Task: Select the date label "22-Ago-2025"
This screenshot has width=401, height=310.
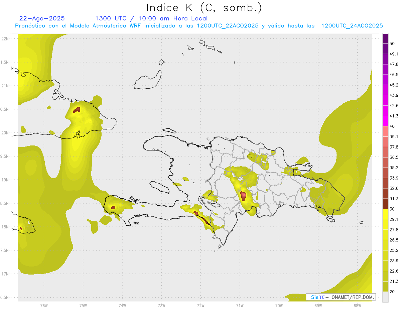Action: 42,18
